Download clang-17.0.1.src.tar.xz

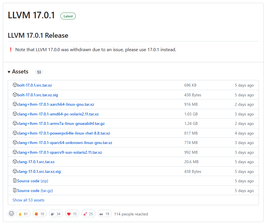click(36, 162)
